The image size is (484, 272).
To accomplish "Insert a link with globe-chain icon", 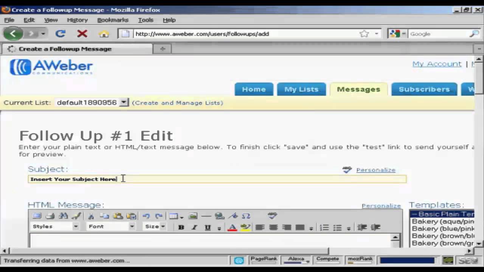I will pos(219,216).
